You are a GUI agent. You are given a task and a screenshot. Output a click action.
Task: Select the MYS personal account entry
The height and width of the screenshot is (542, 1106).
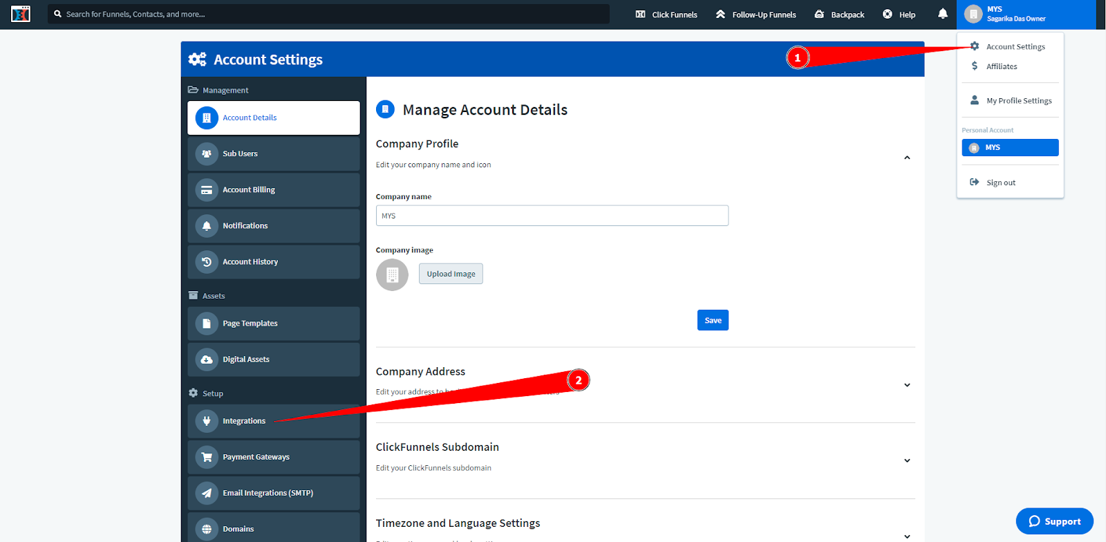pos(1010,147)
